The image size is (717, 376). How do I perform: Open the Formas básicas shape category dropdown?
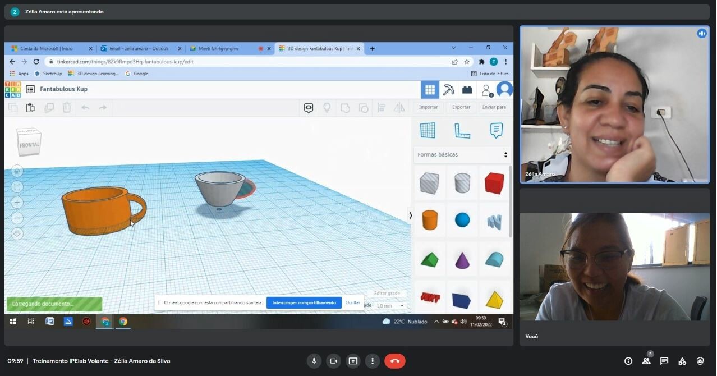(462, 154)
